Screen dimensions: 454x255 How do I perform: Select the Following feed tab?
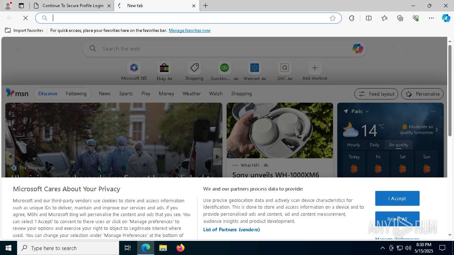point(76,93)
